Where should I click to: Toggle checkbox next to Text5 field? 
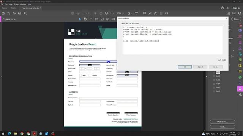click(x=214, y=87)
